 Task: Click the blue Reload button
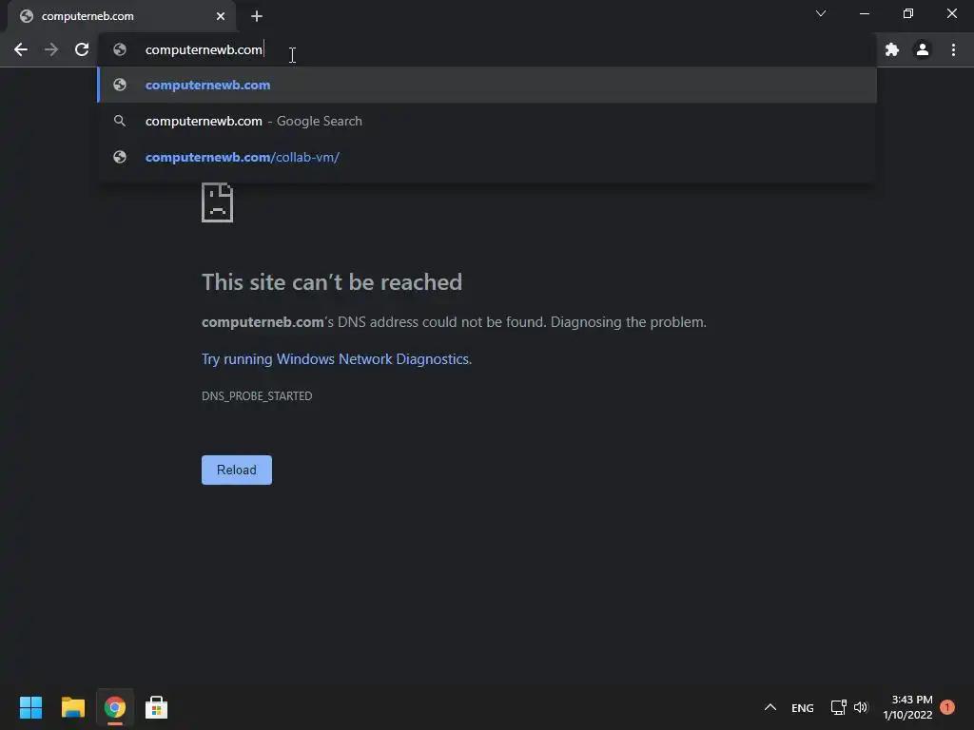coord(237,470)
